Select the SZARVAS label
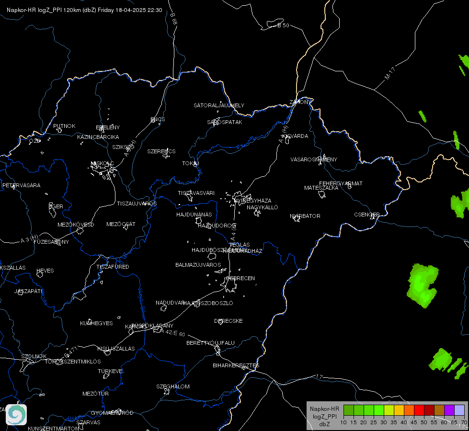The height and width of the screenshot is (431, 469). [88, 422]
